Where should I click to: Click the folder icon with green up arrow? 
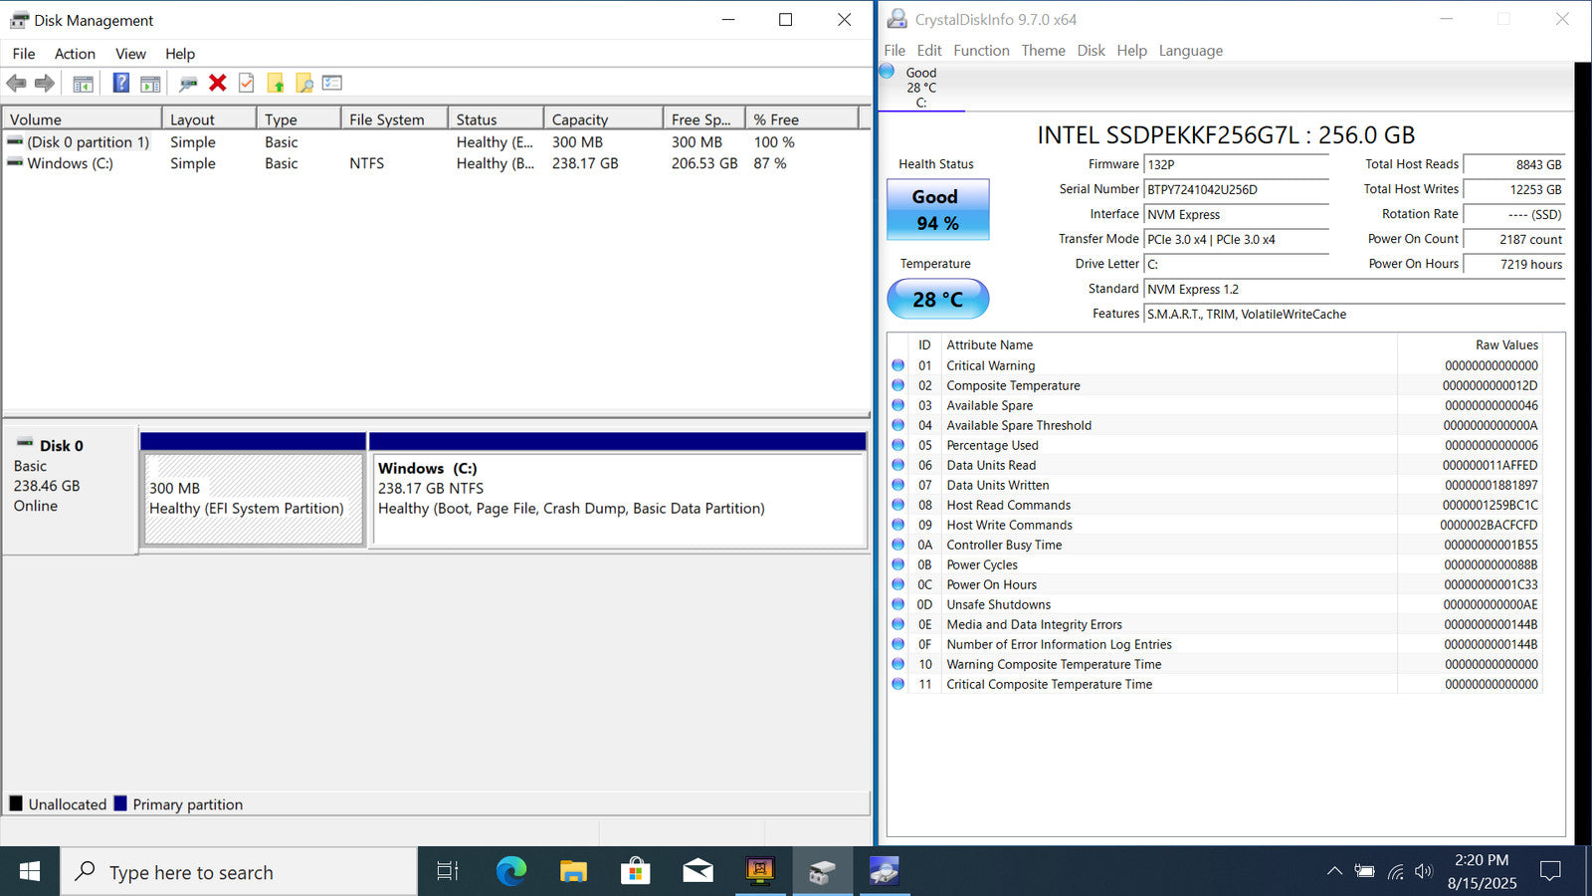(x=276, y=84)
